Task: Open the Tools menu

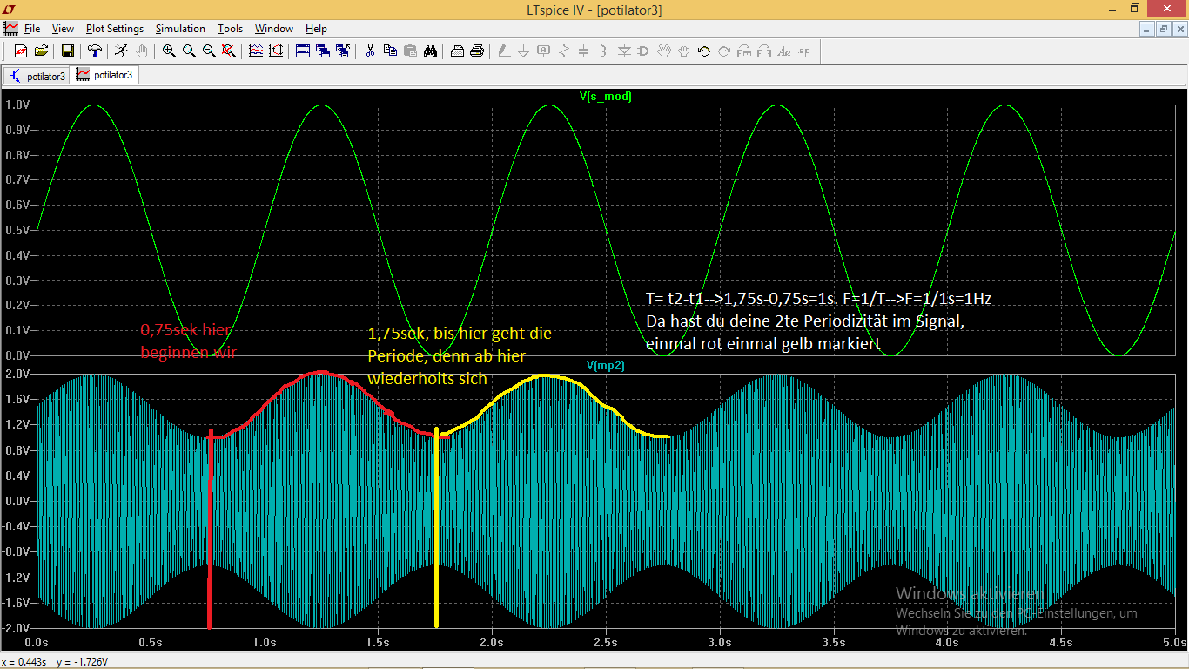Action: 230,29
